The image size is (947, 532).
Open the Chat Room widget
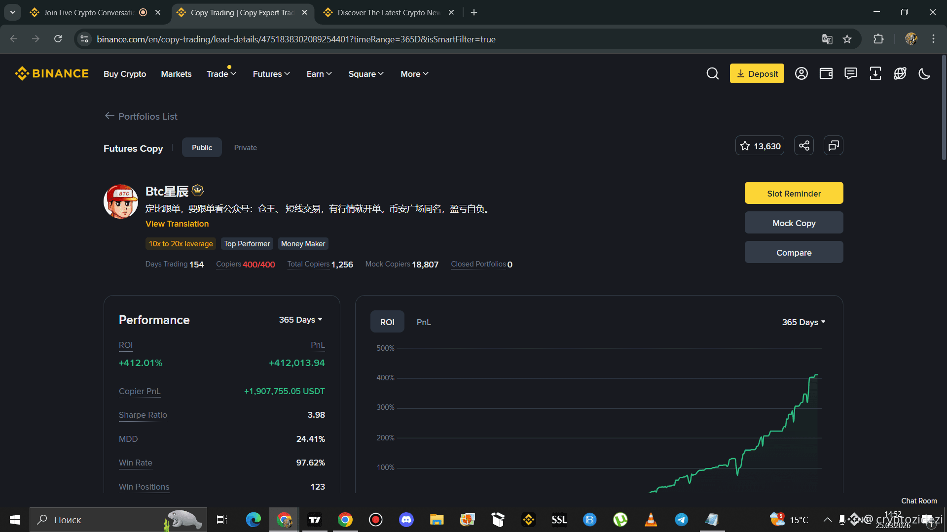click(x=919, y=500)
